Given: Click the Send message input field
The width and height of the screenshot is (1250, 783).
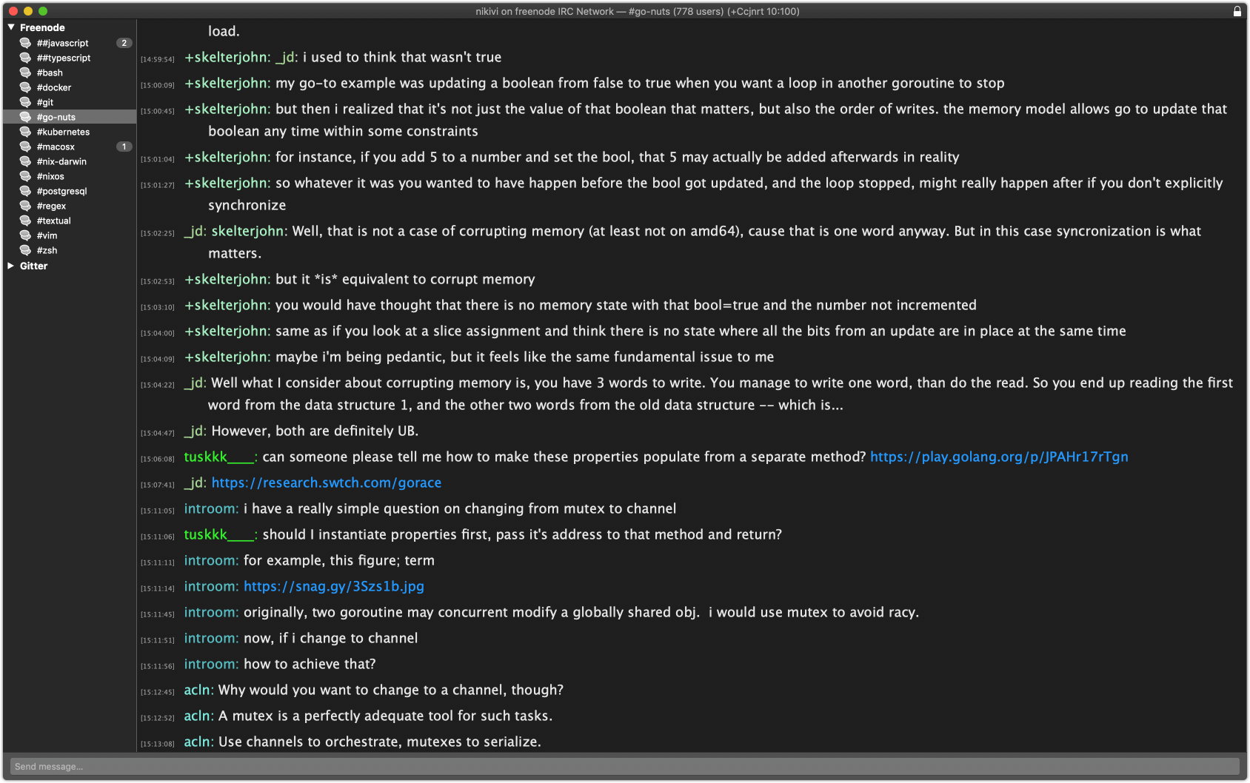Looking at the screenshot, I should tap(624, 766).
